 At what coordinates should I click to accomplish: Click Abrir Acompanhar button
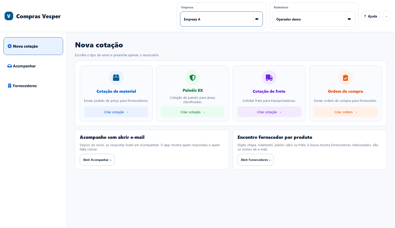tap(97, 160)
